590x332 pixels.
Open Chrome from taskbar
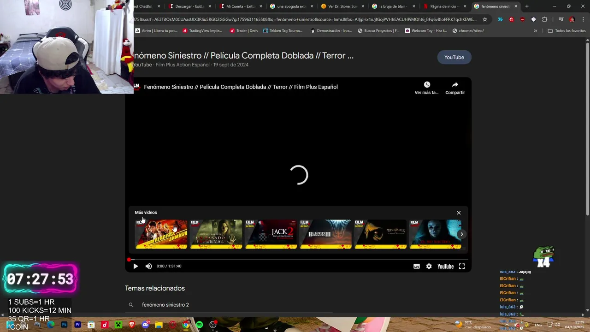186,325
